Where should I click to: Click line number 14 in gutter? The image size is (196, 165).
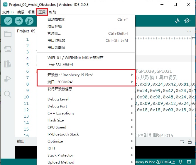click(26, 123)
